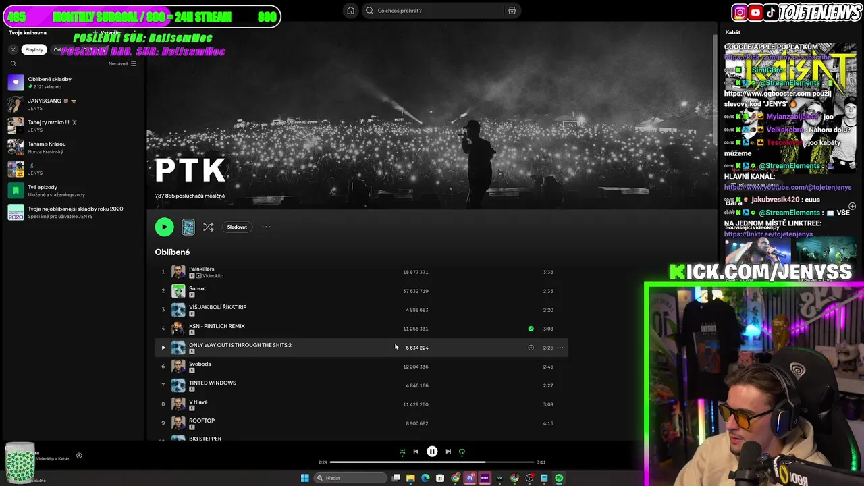Pause playback in the player bar
Viewport: 864px width, 486px height.
pyautogui.click(x=432, y=452)
